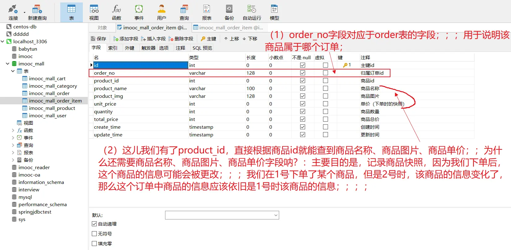Click 添加字段 to add a field
This screenshot has height=250, width=511.
click(x=126, y=39)
